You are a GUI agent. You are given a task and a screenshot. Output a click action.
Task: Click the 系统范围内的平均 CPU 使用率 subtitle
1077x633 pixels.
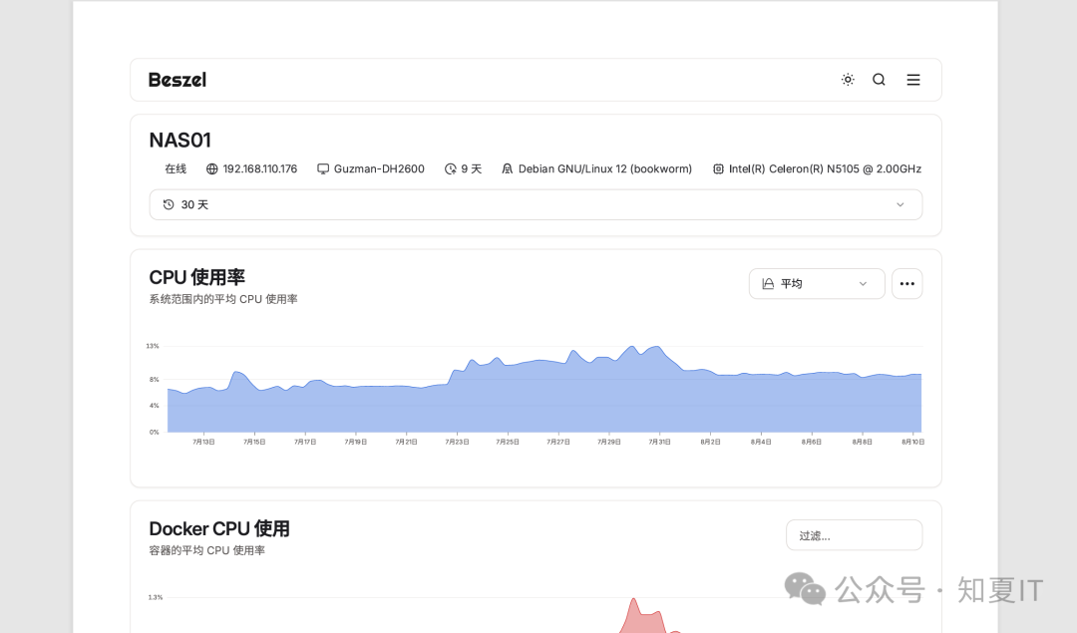coord(223,299)
